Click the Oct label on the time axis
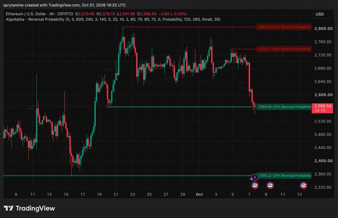The height and width of the screenshot is (218, 338). [199, 194]
